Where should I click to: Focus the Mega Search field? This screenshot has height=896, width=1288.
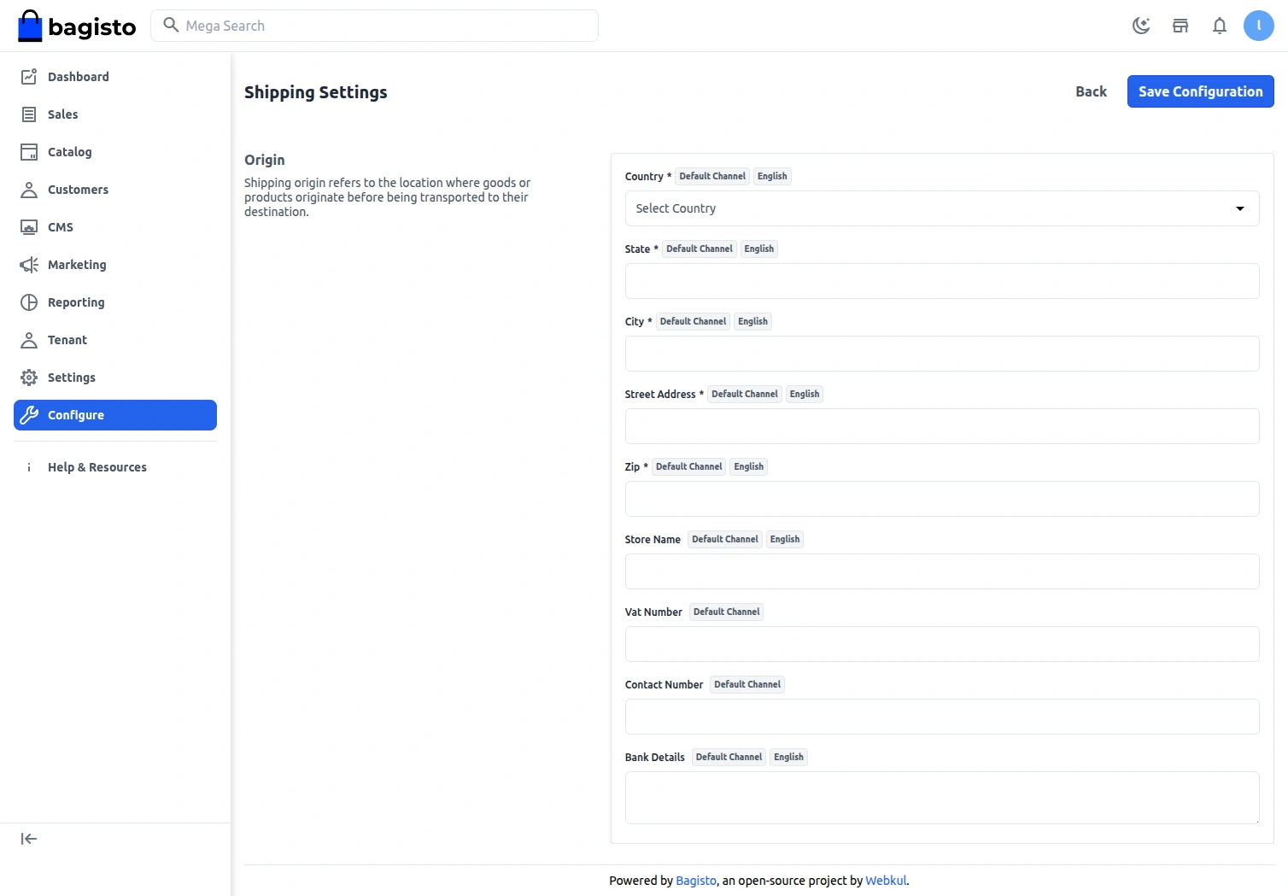click(374, 26)
